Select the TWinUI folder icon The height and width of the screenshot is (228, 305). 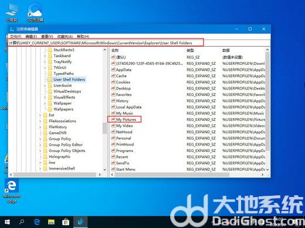coord(50,68)
